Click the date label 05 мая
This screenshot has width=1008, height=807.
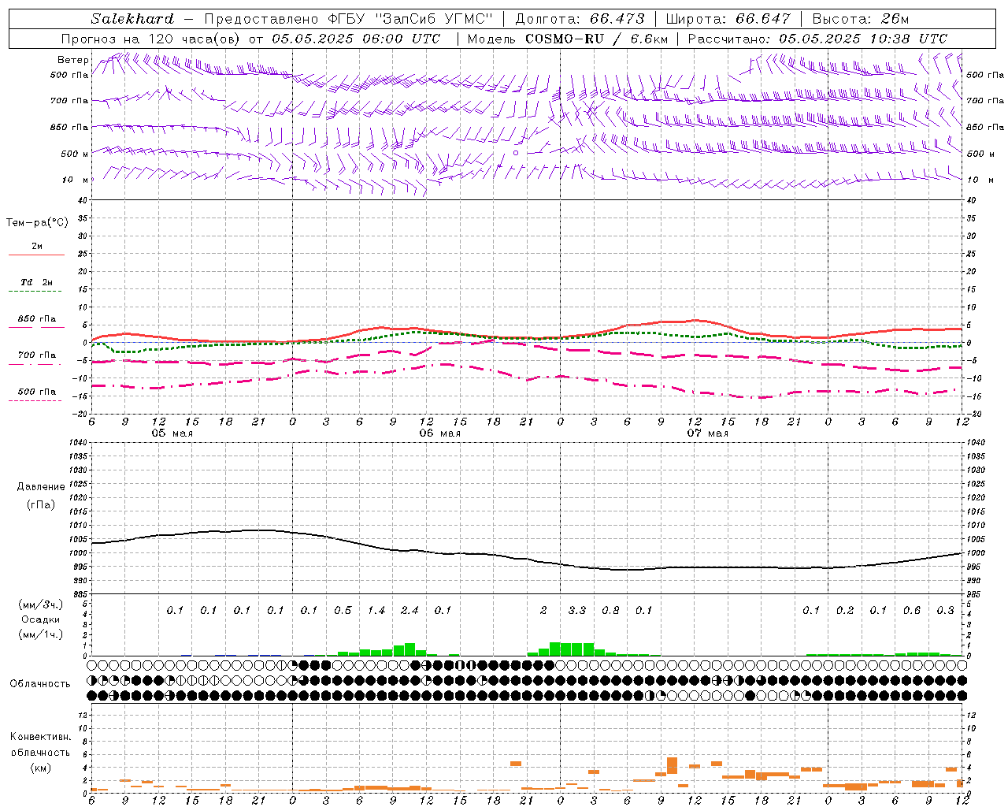tap(172, 433)
